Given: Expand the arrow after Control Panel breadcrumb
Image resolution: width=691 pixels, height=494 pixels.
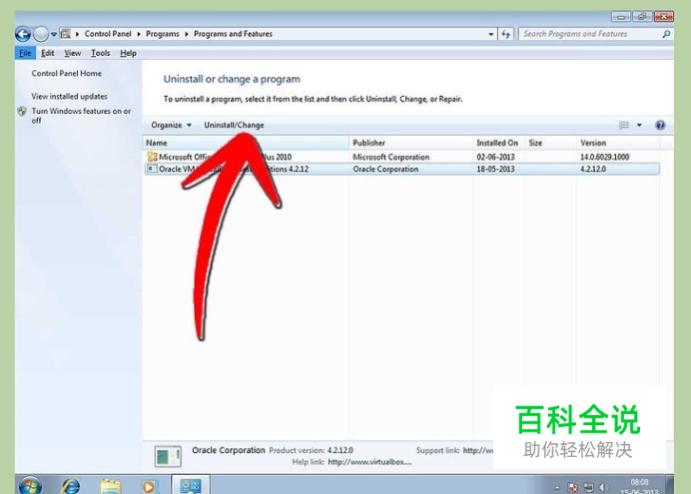Looking at the screenshot, I should [139, 34].
